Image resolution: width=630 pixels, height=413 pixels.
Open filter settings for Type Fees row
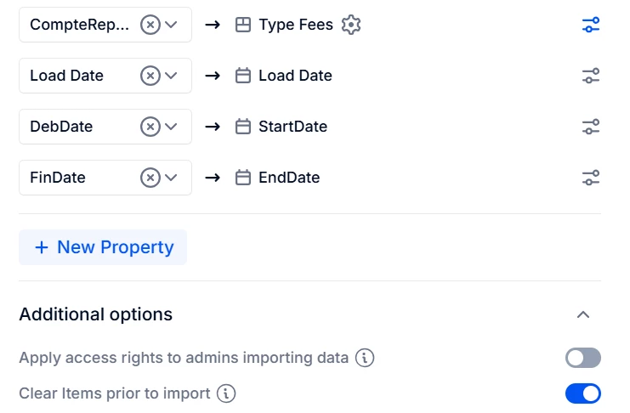[x=591, y=25]
